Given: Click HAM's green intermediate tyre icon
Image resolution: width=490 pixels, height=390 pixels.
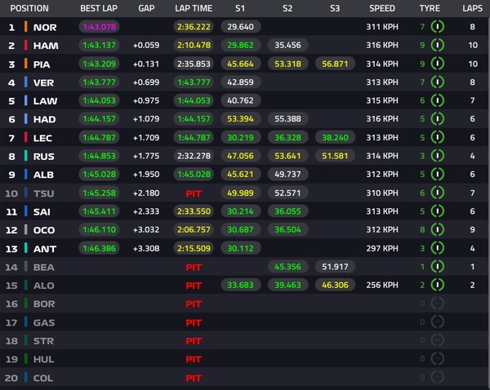Looking at the screenshot, I should coord(438,45).
